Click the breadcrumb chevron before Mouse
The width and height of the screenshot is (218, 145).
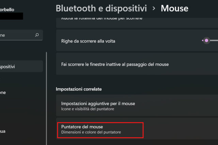point(154,8)
